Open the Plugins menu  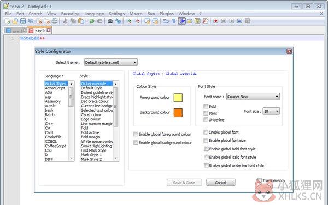[167, 14]
